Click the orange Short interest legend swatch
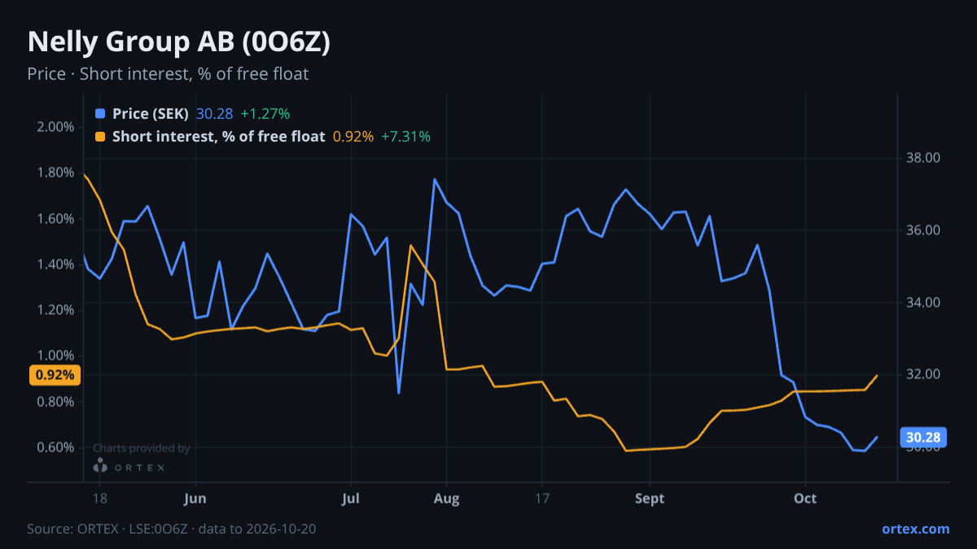The image size is (977, 549). pos(100,137)
